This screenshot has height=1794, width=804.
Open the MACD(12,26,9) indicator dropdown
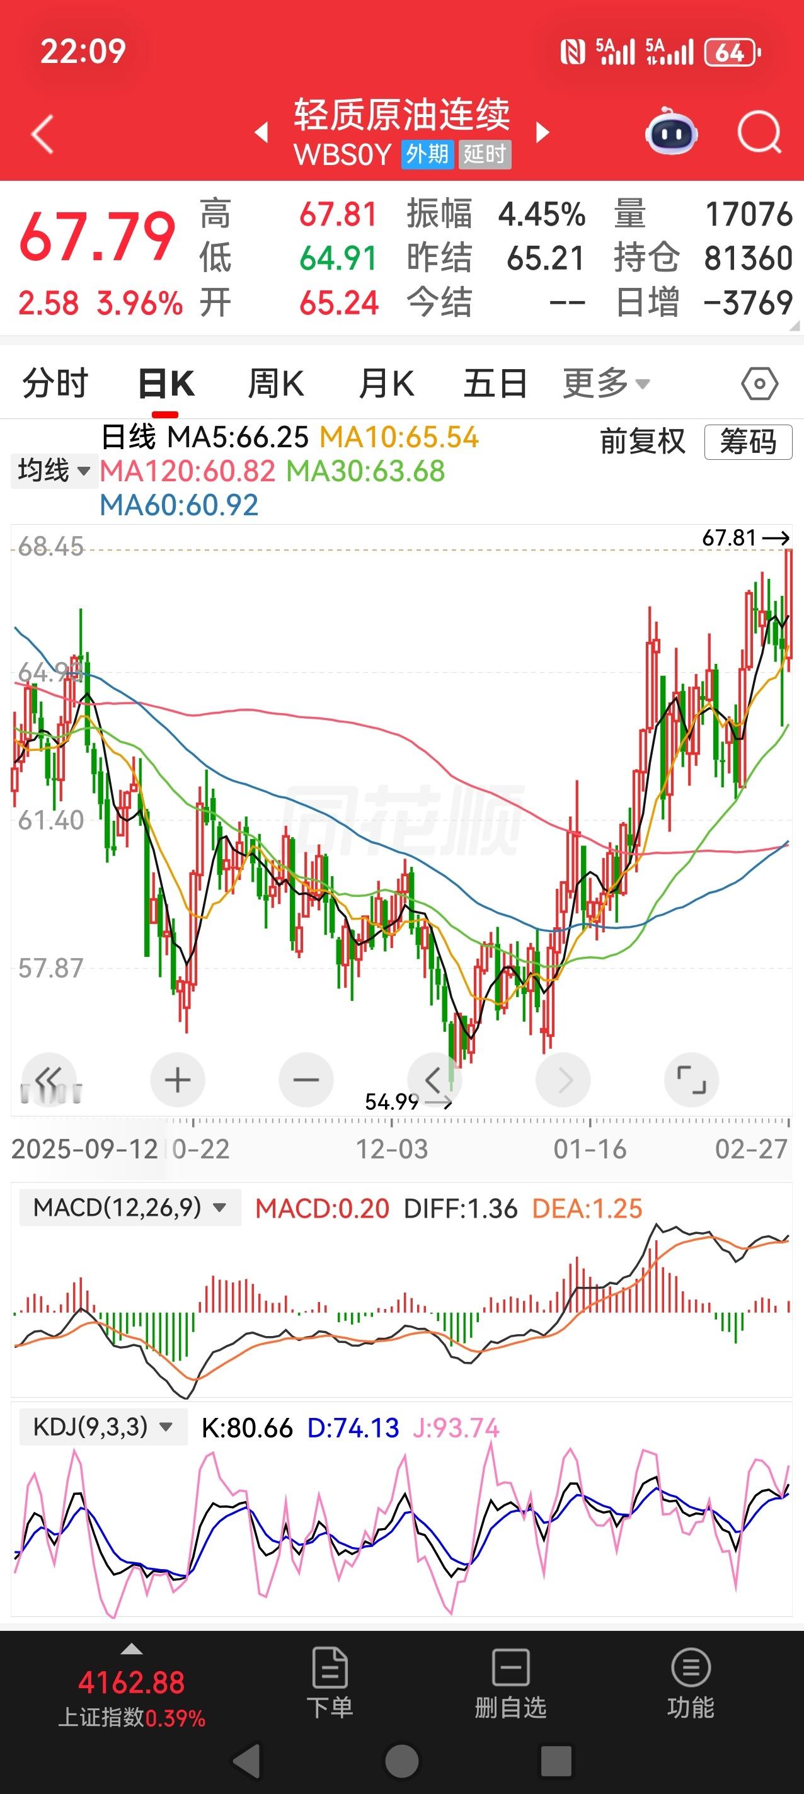click(130, 1207)
